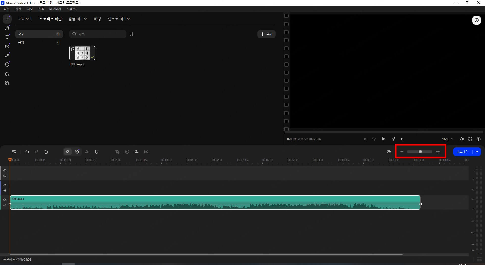Open the 재생 menu

tap(30, 9)
